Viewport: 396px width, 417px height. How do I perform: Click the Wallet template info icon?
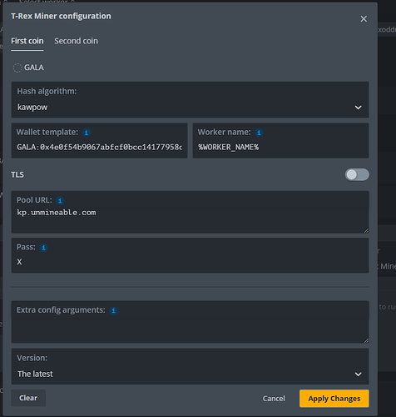87,133
